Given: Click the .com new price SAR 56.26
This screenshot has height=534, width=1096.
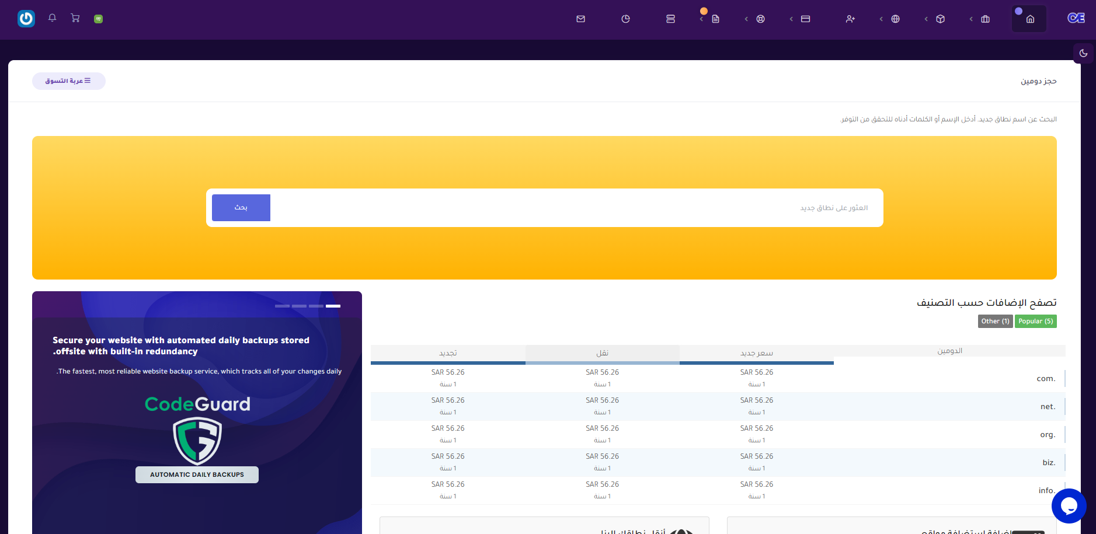Looking at the screenshot, I should 757,372.
